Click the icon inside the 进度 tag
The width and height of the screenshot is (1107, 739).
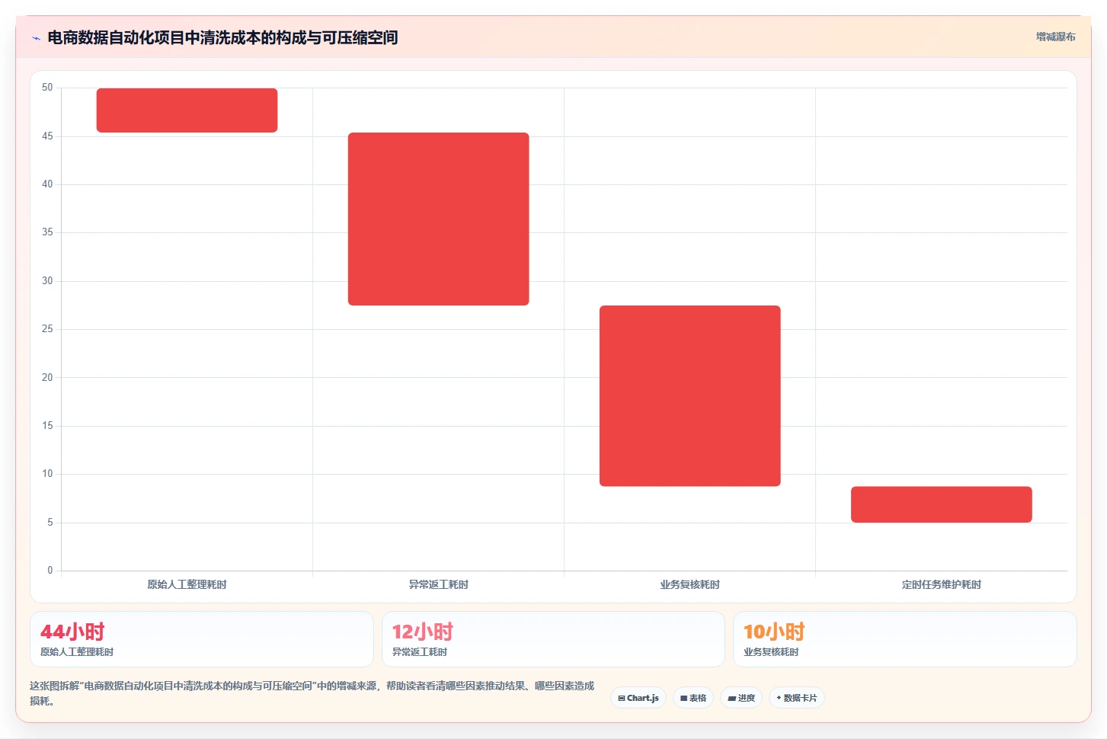coord(731,699)
